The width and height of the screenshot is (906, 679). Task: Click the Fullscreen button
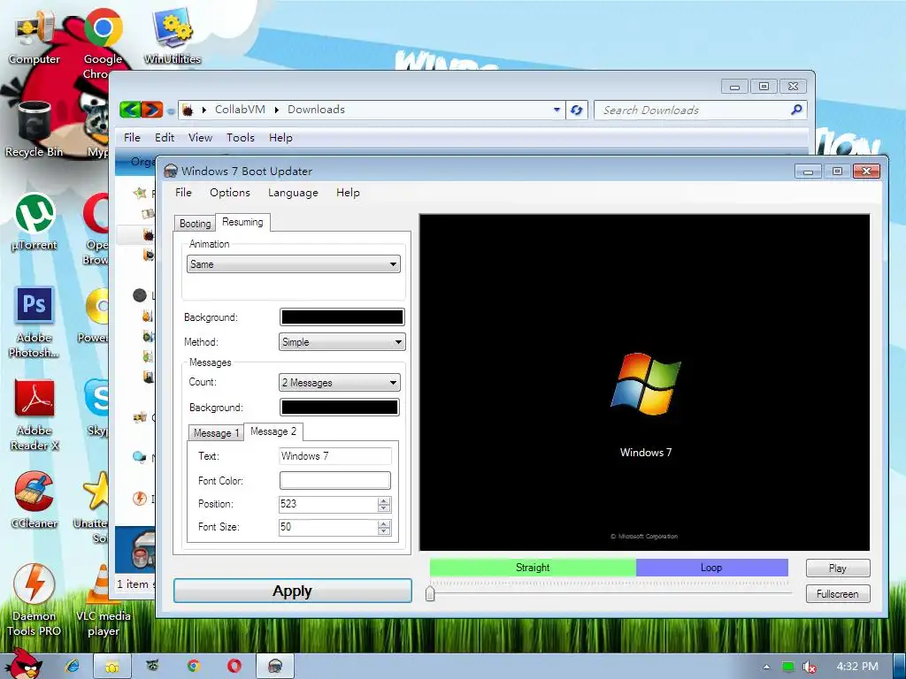tap(838, 593)
